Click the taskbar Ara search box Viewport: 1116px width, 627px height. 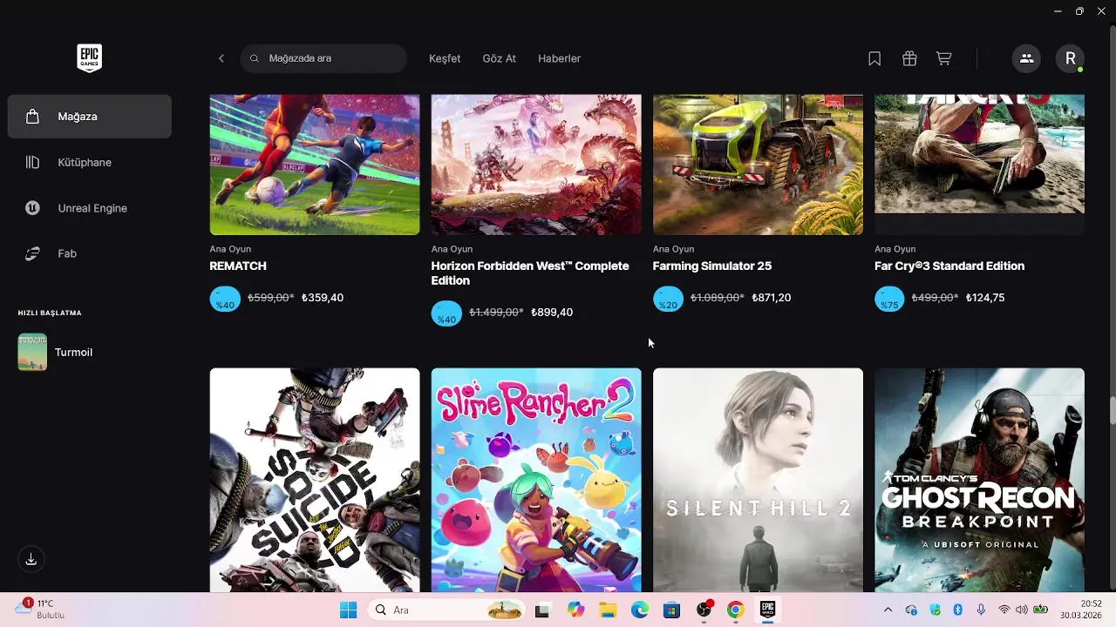pyautogui.click(x=447, y=610)
